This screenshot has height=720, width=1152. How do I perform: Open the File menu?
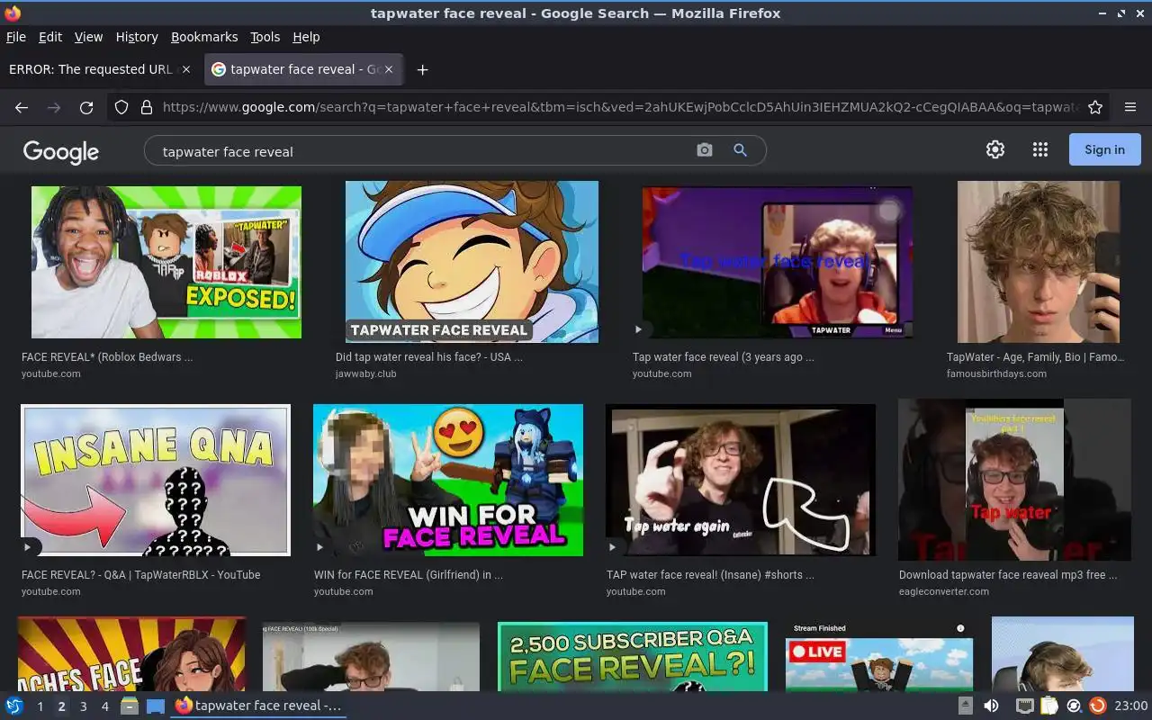pyautogui.click(x=16, y=37)
